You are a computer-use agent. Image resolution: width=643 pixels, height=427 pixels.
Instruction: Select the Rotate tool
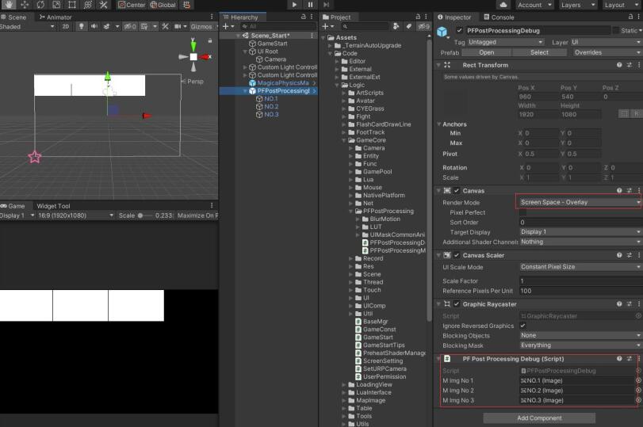[x=40, y=5]
